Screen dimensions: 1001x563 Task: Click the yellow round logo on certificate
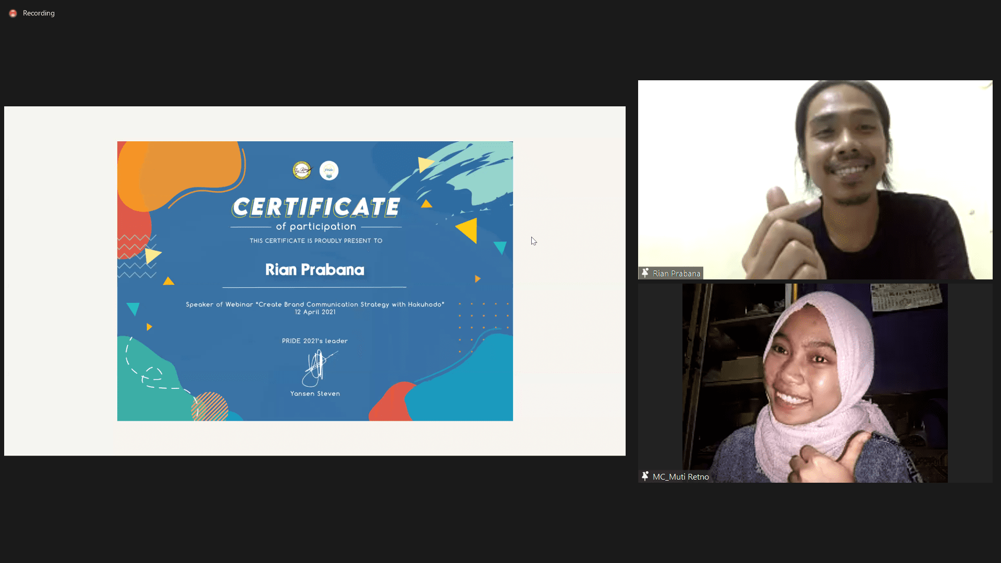(302, 170)
